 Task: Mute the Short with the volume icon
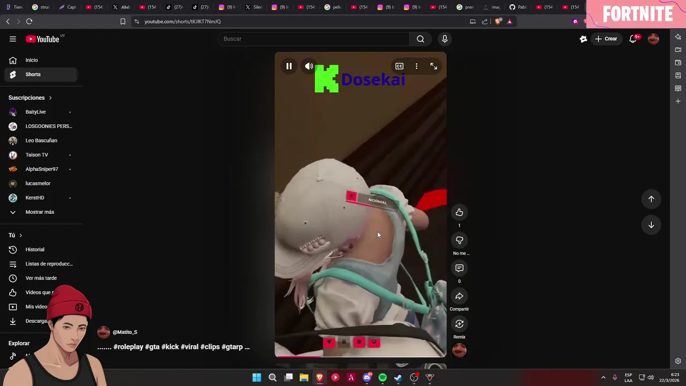point(309,66)
